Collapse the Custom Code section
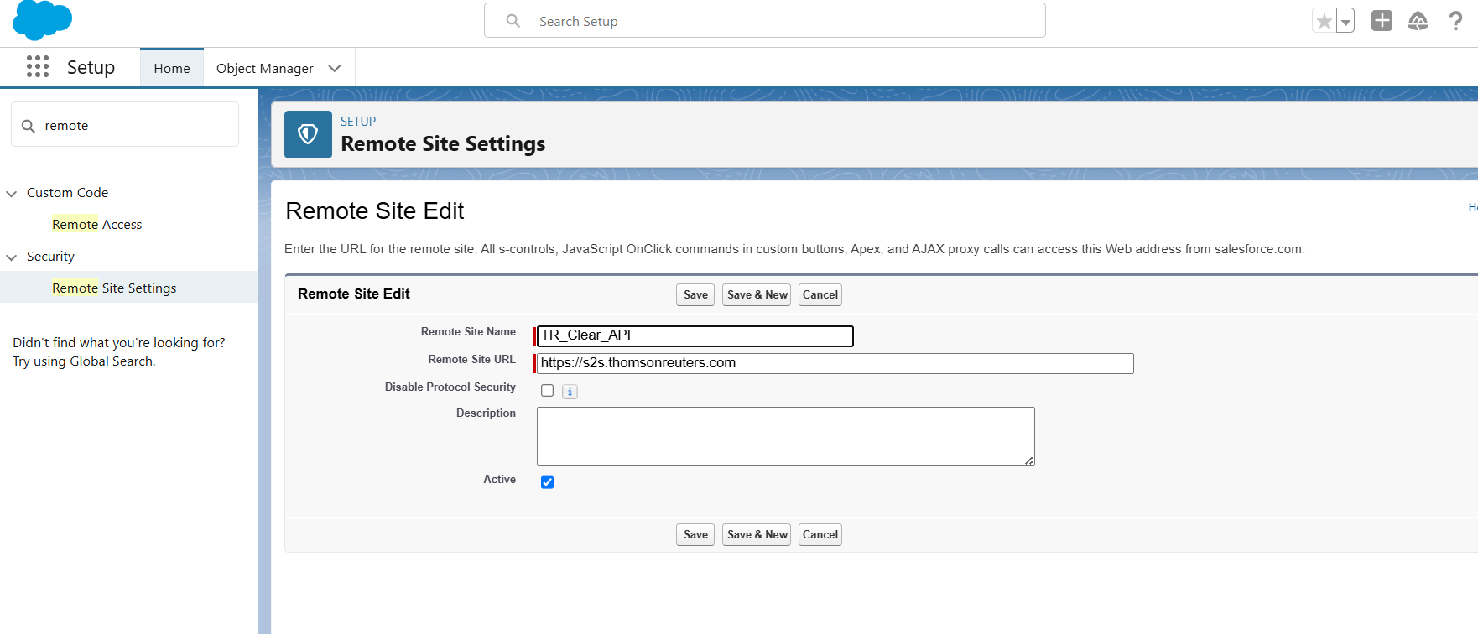The image size is (1478, 634). [x=12, y=193]
